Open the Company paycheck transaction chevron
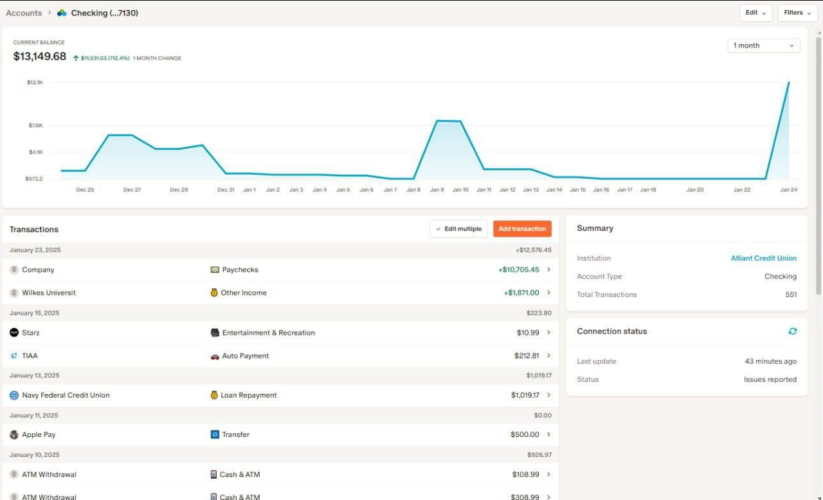The height and width of the screenshot is (500, 823). pos(548,270)
